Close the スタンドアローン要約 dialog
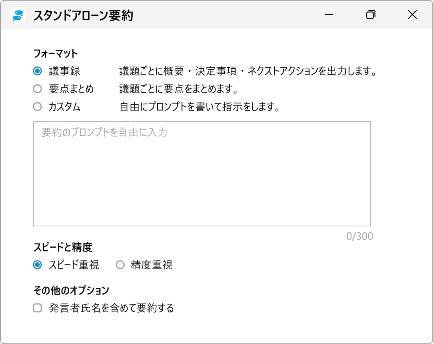Image resolution: width=433 pixels, height=344 pixels. (412, 15)
